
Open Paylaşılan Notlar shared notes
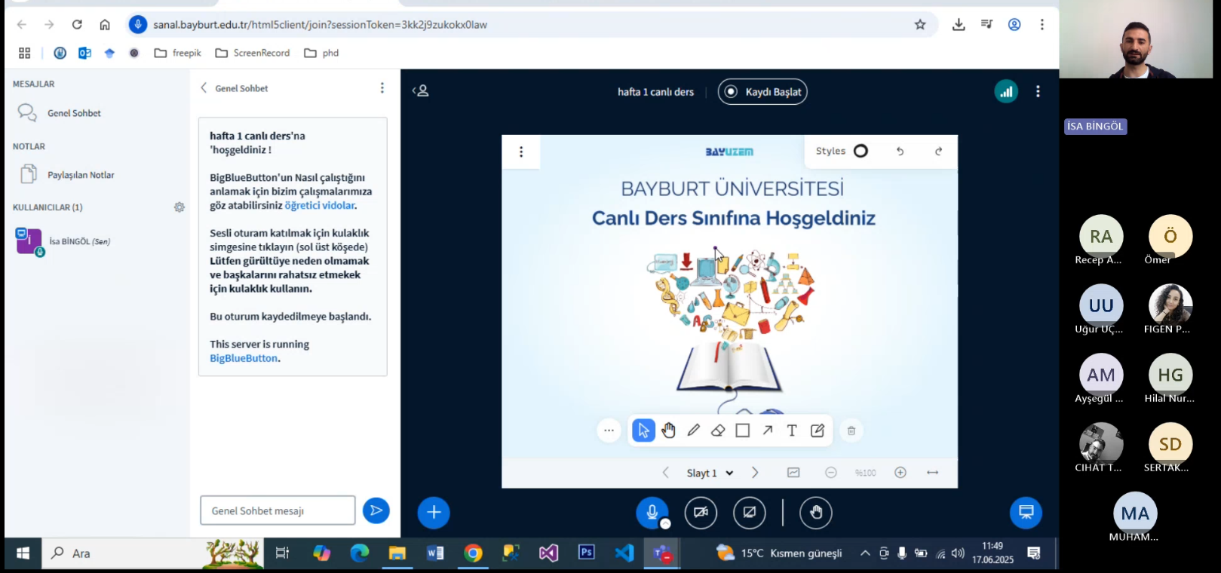pos(81,175)
